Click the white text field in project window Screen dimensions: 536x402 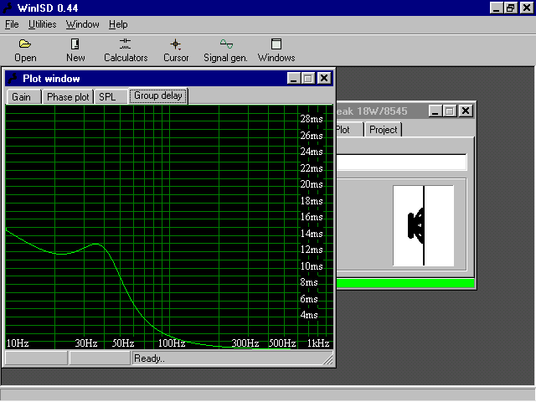click(x=401, y=162)
